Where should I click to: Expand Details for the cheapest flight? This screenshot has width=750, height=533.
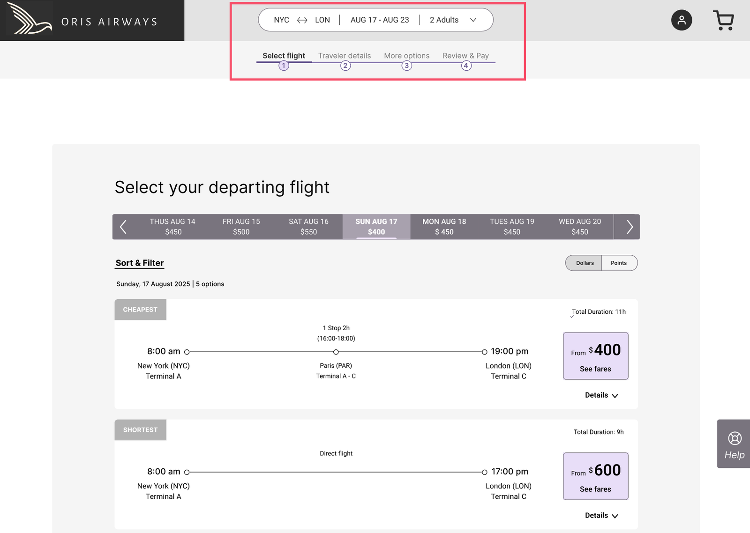(x=601, y=395)
